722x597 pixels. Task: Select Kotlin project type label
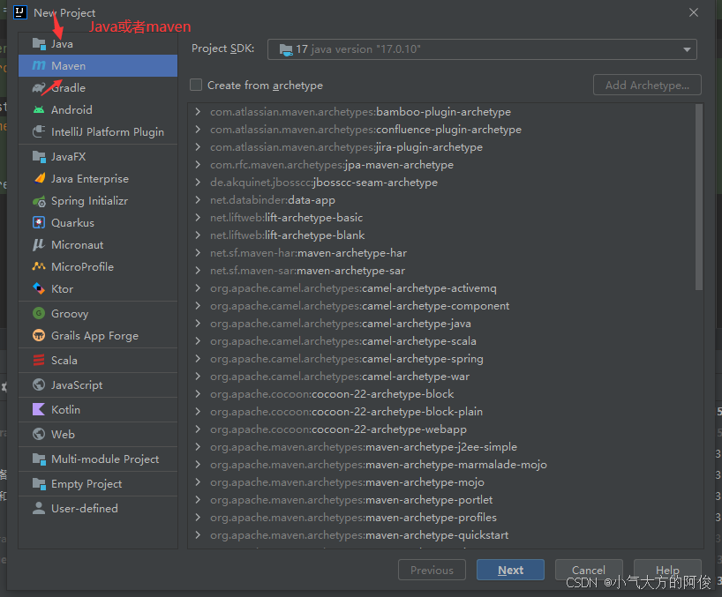pyautogui.click(x=66, y=409)
